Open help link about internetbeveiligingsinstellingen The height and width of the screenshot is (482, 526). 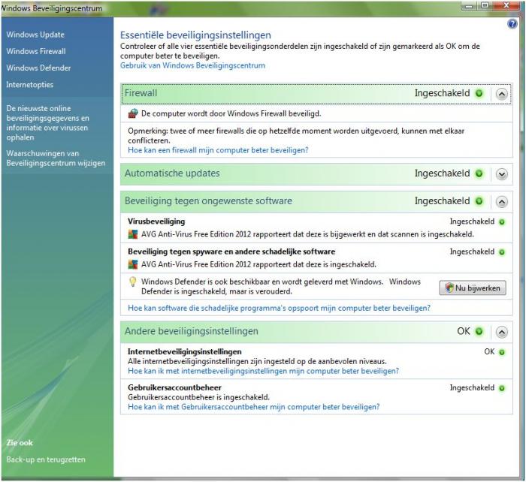tap(263, 371)
